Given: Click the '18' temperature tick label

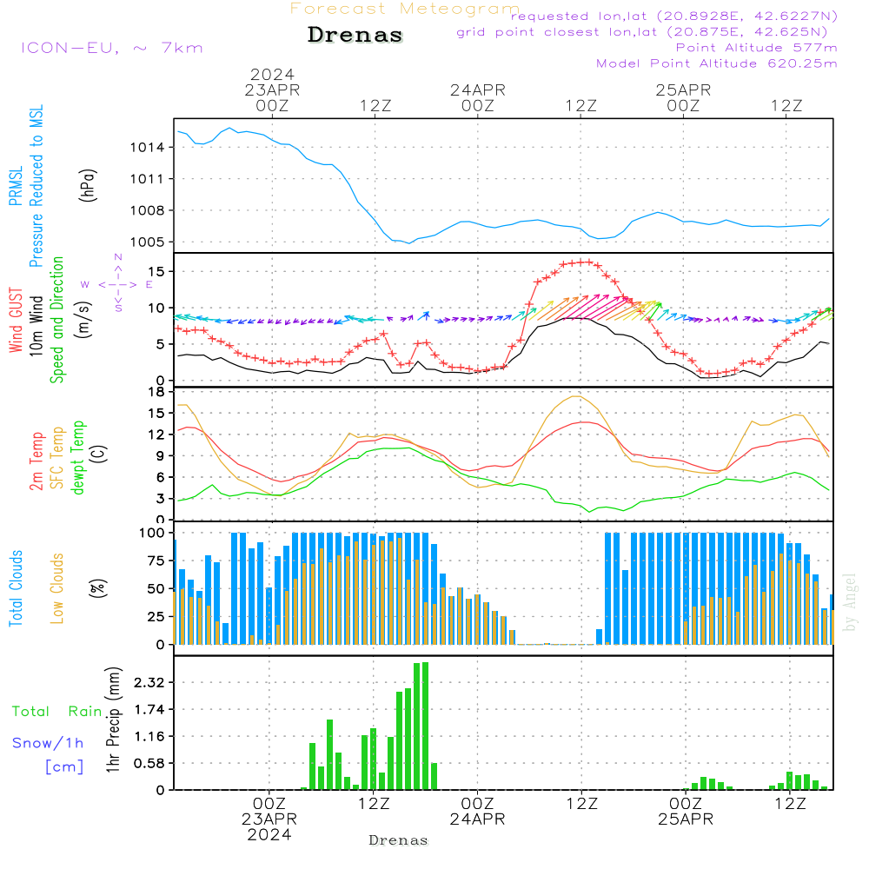Looking at the screenshot, I should (x=156, y=392).
